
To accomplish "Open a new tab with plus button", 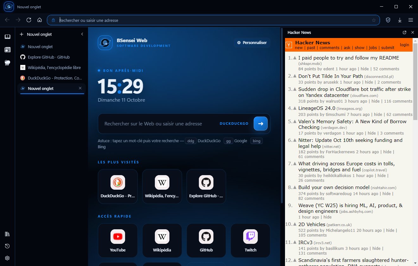I will click(22, 34).
